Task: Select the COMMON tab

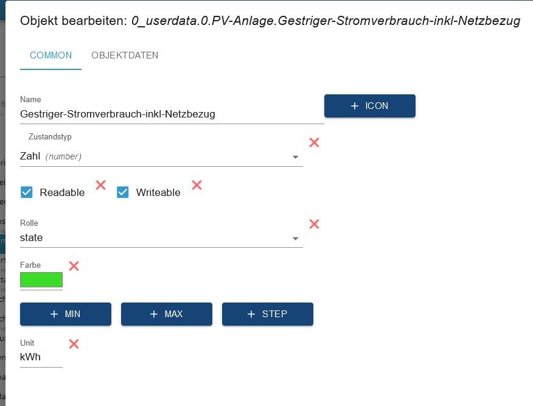Action: point(51,55)
